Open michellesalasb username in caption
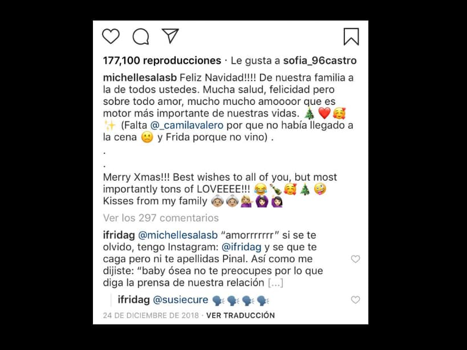 (140, 78)
